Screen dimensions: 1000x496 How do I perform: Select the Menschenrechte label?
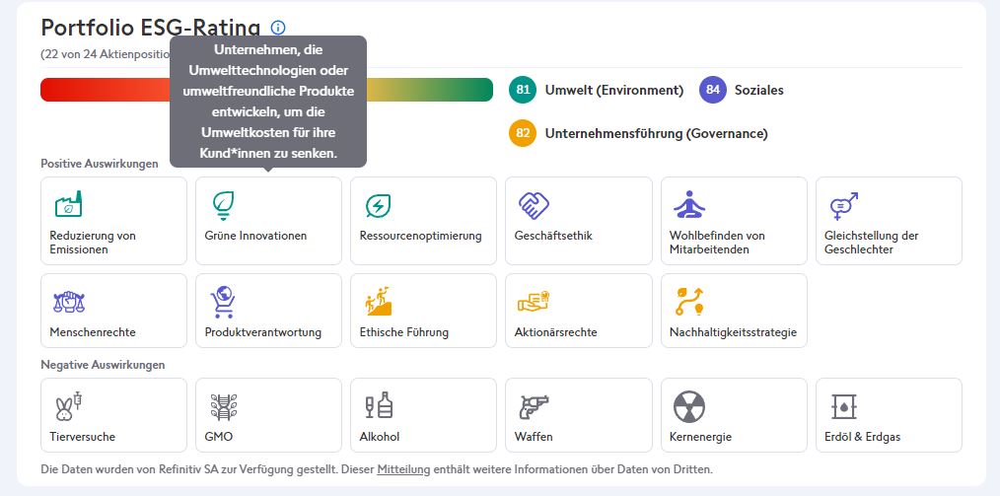click(93, 332)
